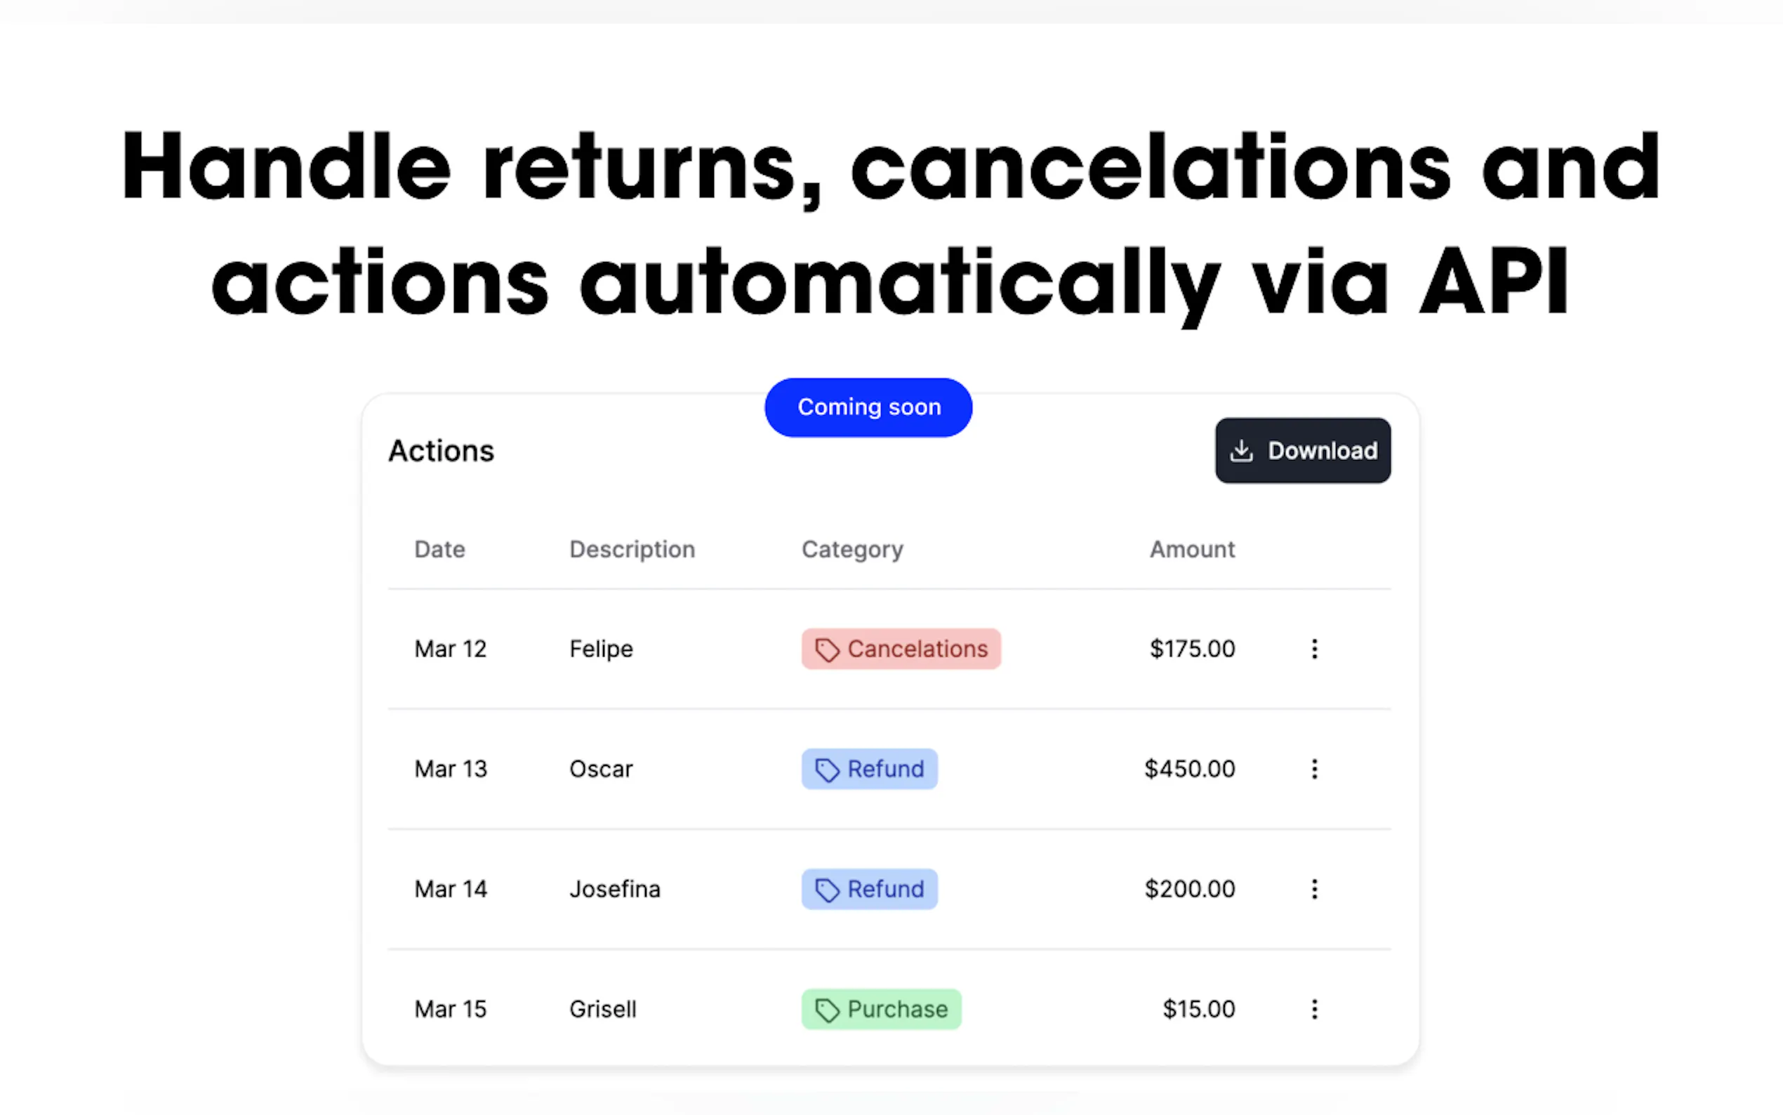Image resolution: width=1783 pixels, height=1115 pixels.
Task: Select the $175.00 amount cell
Action: [1192, 649]
